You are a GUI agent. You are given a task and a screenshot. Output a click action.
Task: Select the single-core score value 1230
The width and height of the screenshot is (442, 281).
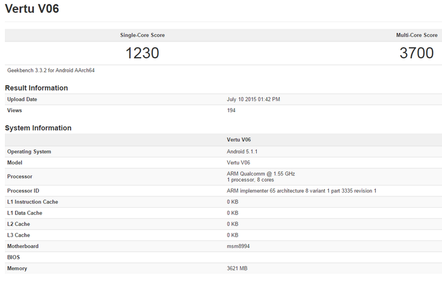tap(143, 53)
